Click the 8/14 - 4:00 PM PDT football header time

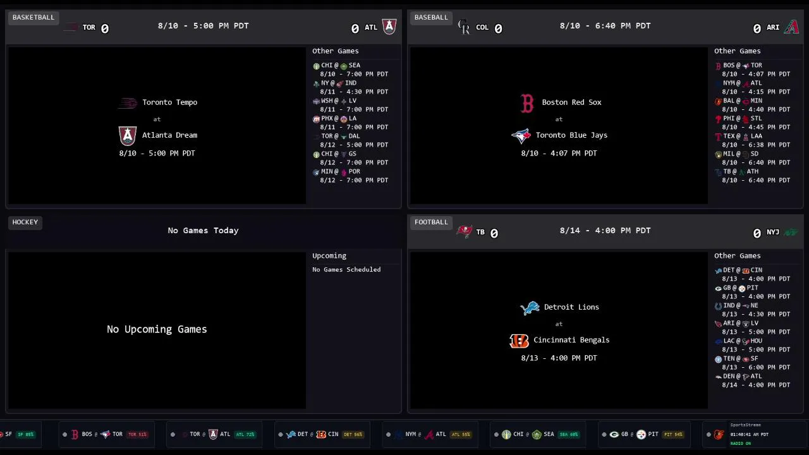605,231
